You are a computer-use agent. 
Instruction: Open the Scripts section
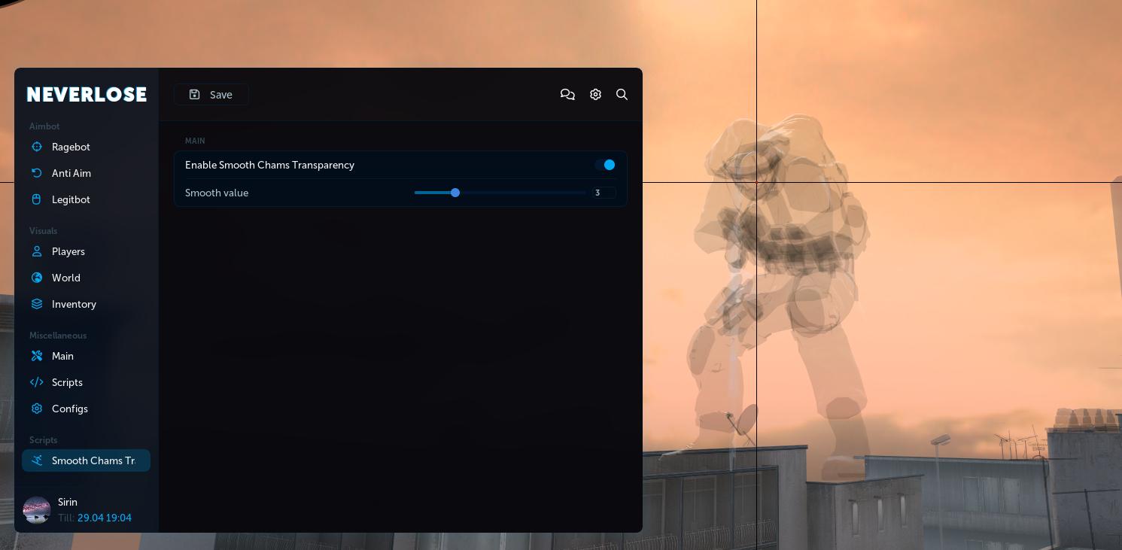[67, 382]
